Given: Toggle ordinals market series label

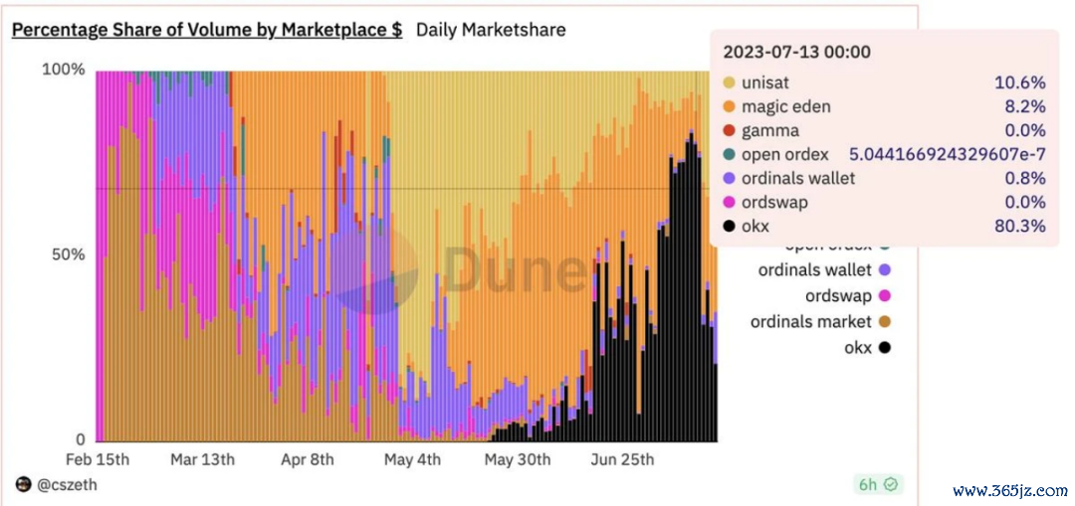Looking at the screenshot, I should click(x=811, y=322).
